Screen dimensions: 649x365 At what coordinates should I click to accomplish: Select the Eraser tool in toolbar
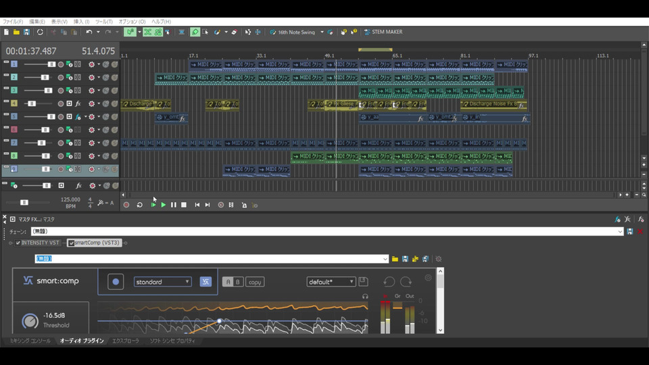click(234, 32)
